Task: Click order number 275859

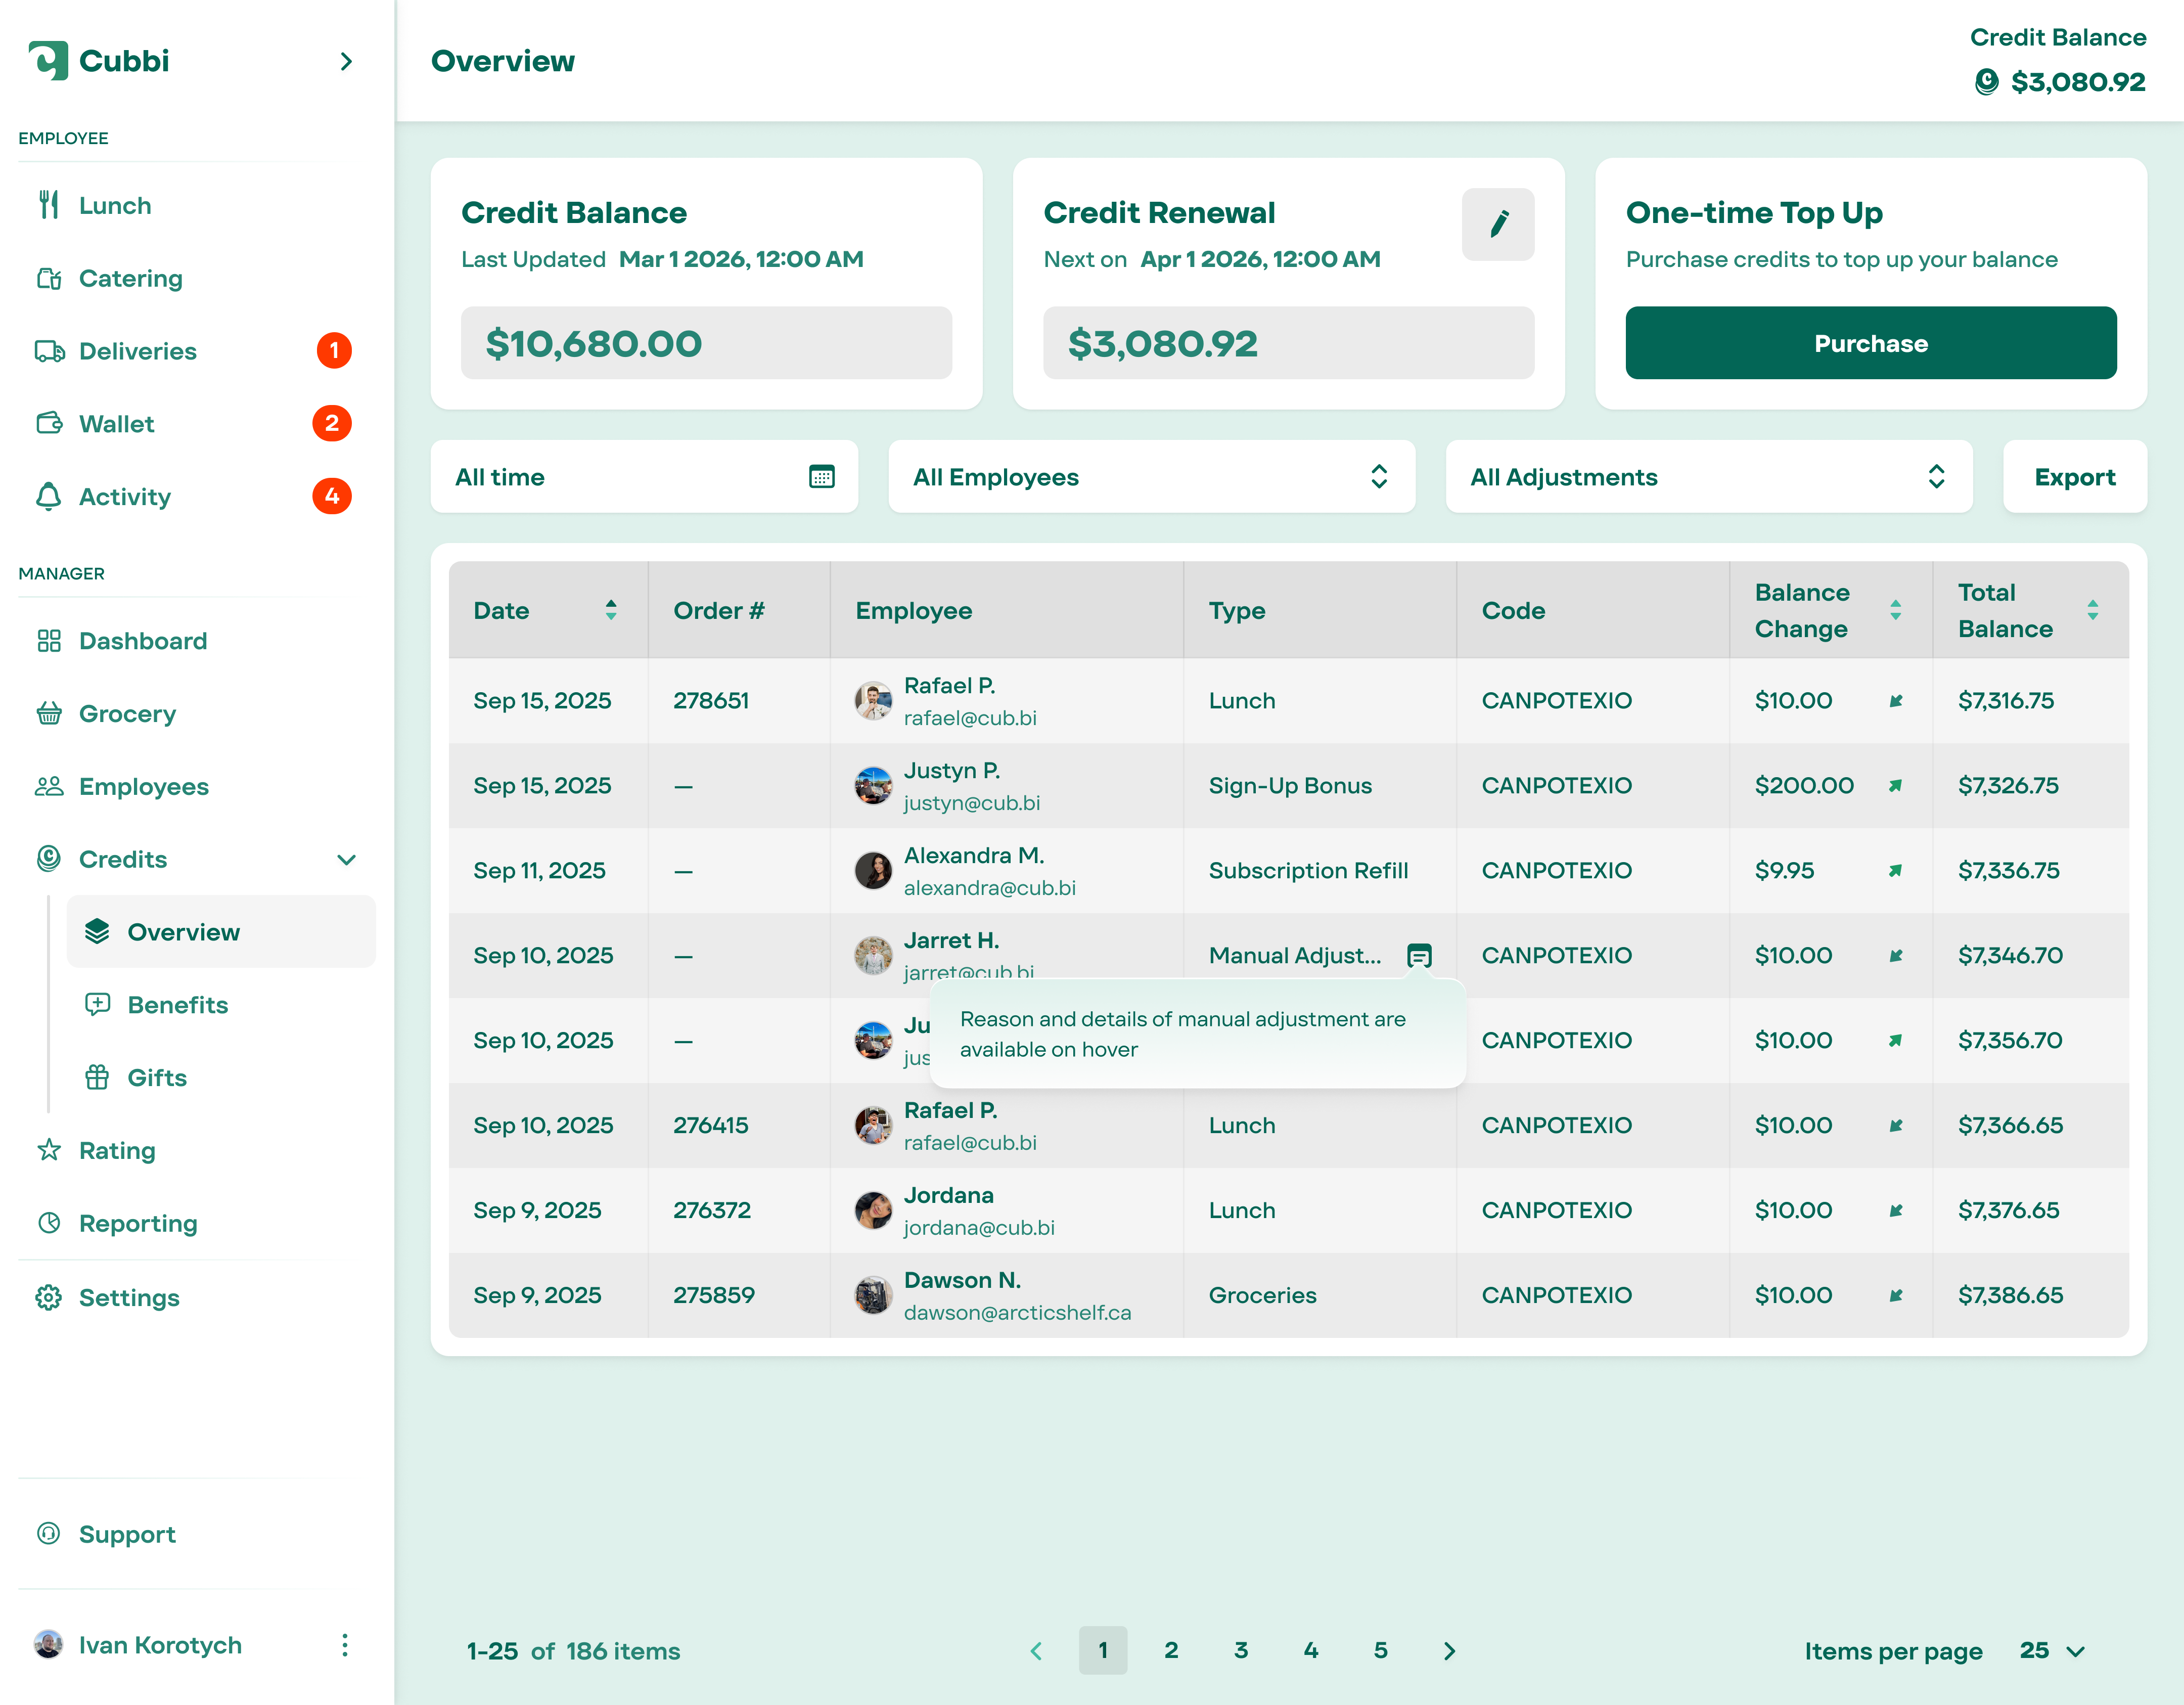Action: click(714, 1295)
